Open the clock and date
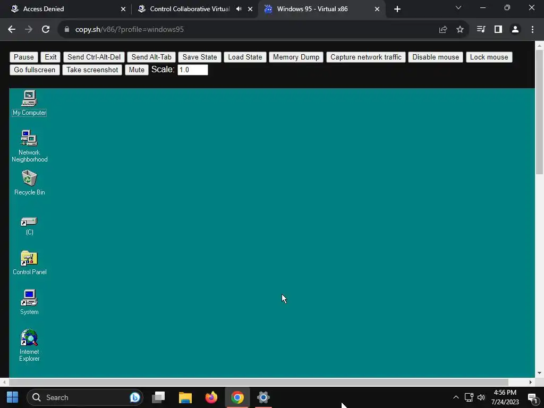Screen dimensions: 544x408 coord(505,397)
